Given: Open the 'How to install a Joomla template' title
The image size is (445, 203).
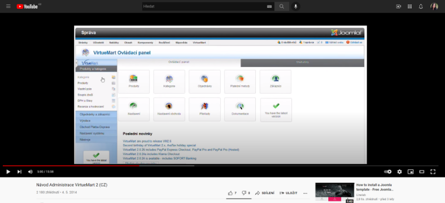Looking at the screenshot, I should click(x=375, y=187).
